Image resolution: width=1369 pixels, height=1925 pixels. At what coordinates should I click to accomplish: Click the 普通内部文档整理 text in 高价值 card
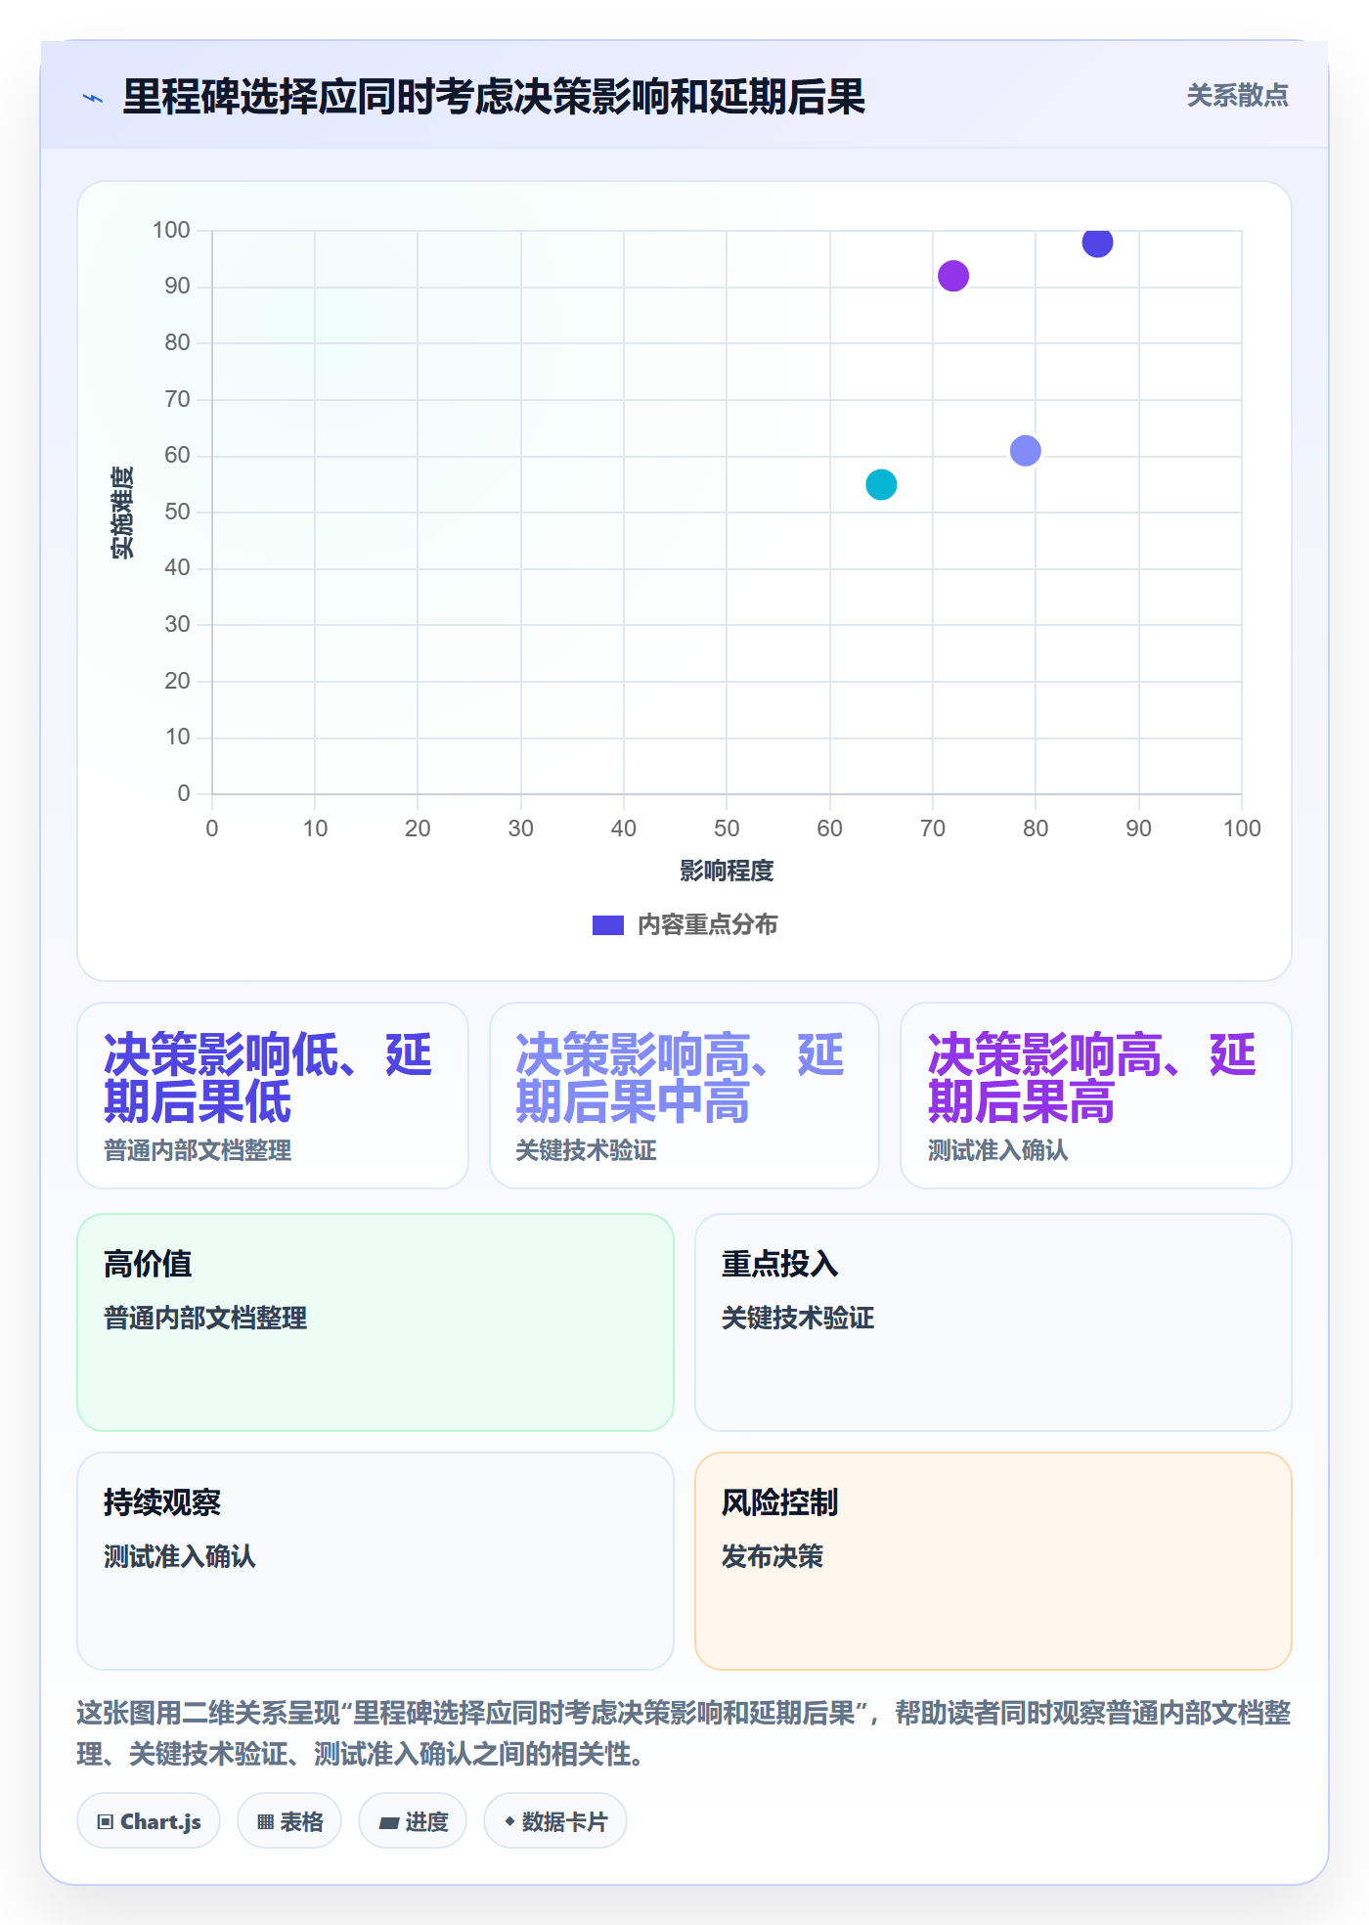pyautogui.click(x=205, y=1318)
